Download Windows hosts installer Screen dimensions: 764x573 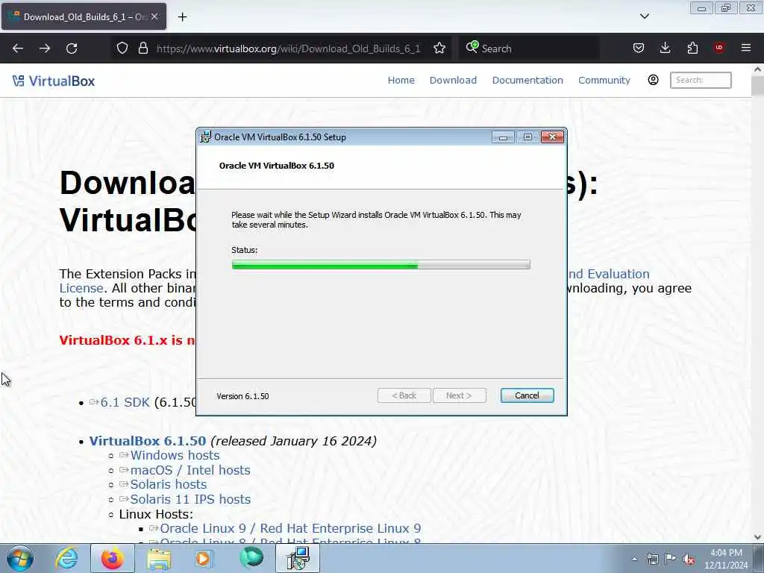pos(175,455)
